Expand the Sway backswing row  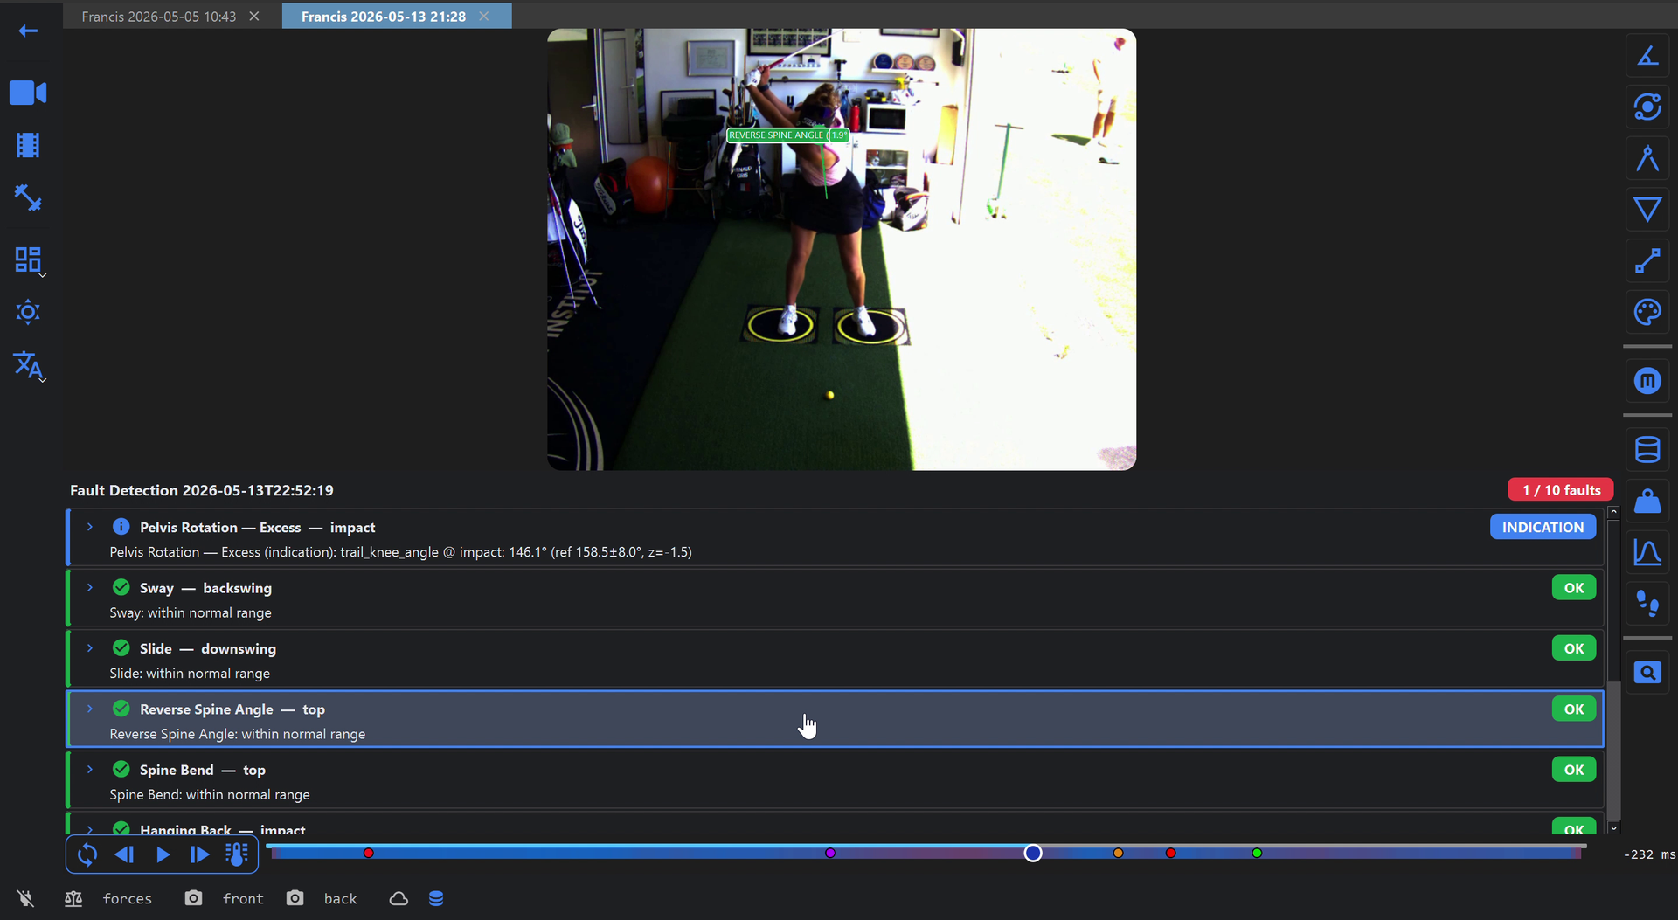coord(90,587)
